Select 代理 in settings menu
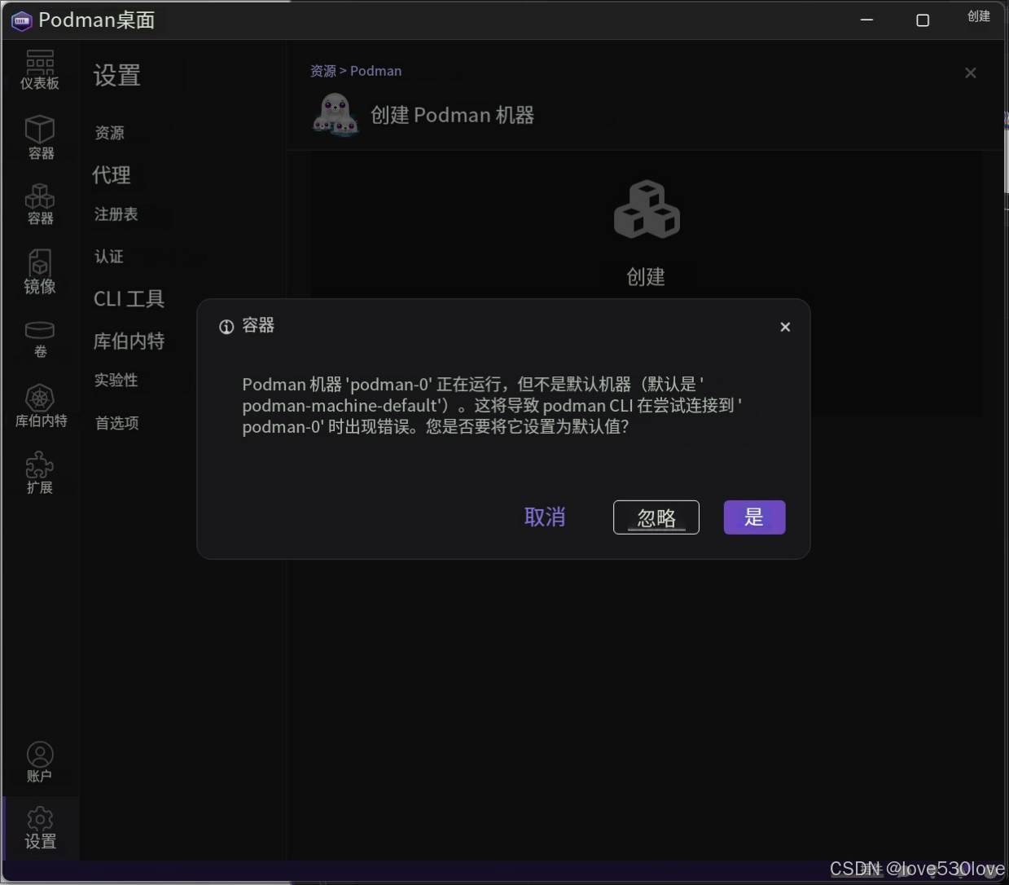 tap(112, 175)
